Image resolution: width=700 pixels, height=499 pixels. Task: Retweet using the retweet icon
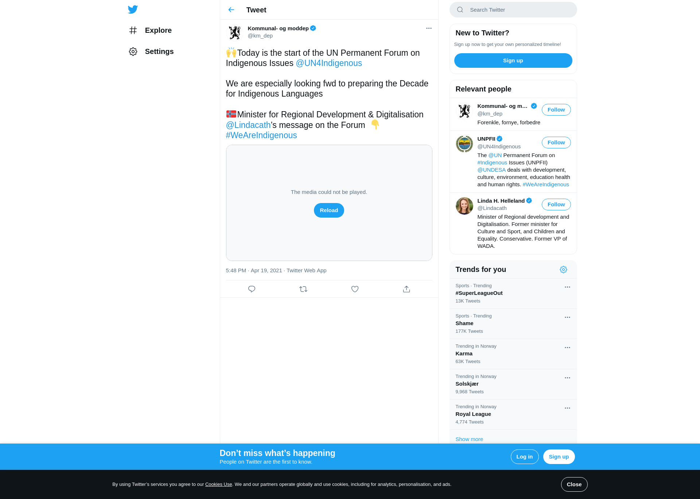tap(303, 289)
